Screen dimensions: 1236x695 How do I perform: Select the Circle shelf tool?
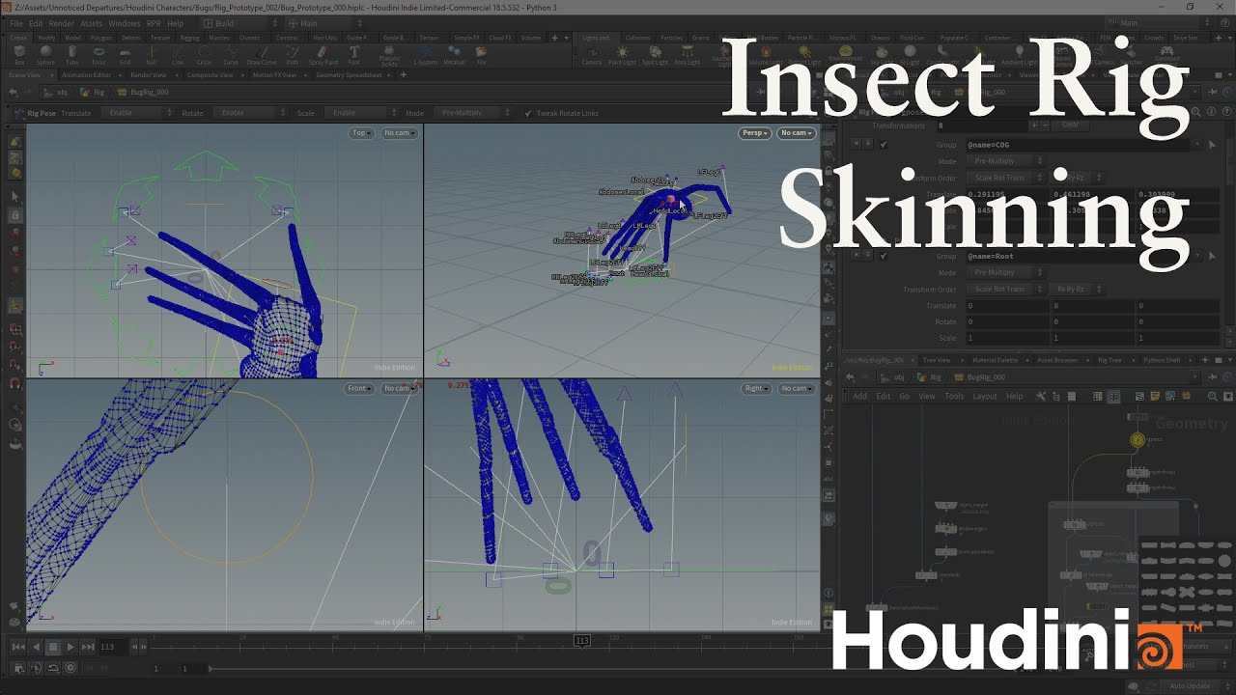tap(204, 54)
